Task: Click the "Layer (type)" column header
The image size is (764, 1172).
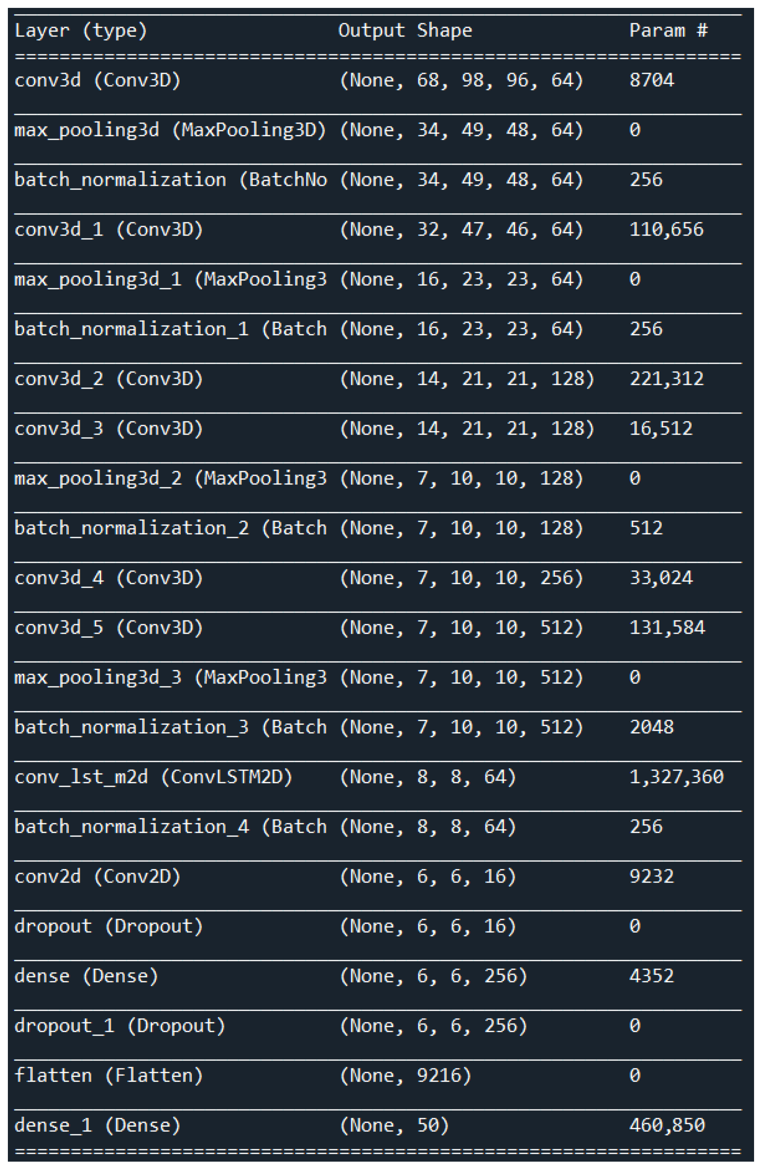Action: pyautogui.click(x=81, y=31)
